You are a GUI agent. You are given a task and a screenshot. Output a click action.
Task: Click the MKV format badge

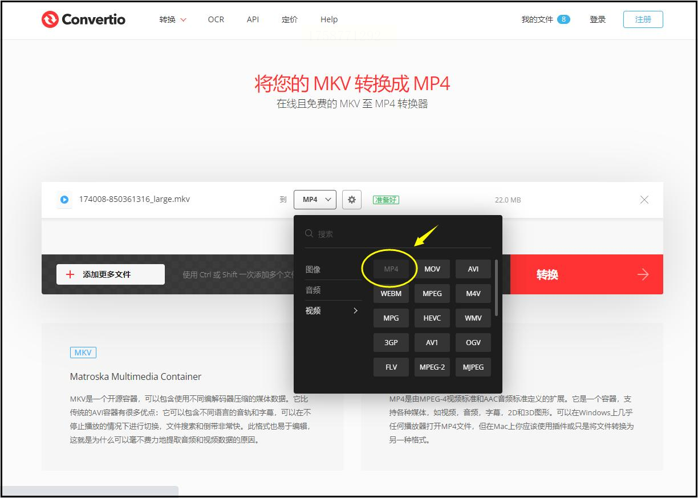[83, 353]
